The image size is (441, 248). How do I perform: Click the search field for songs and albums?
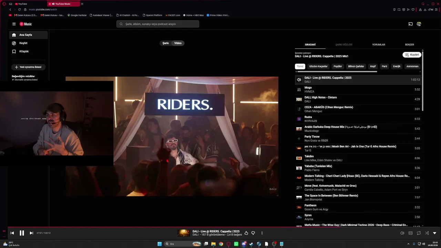coord(158,24)
